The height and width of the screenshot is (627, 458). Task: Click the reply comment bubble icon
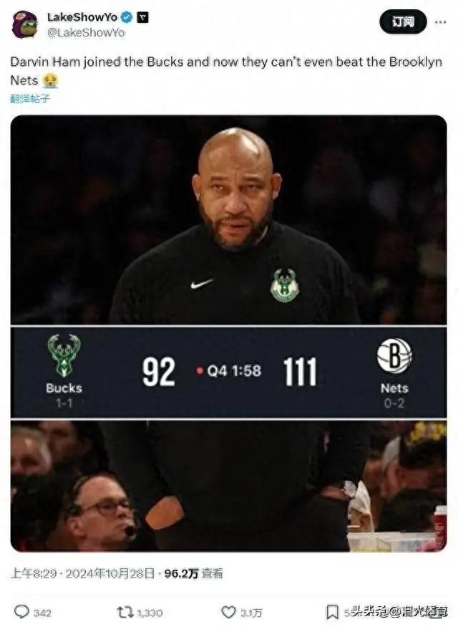[x=21, y=612]
